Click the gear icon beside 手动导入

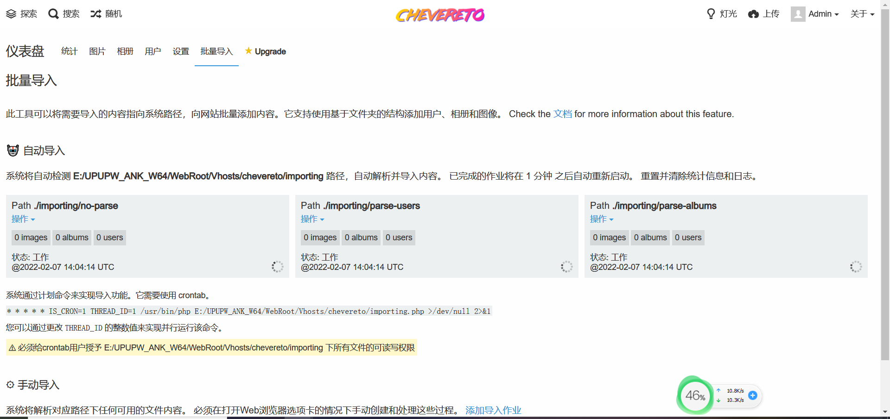tap(10, 385)
